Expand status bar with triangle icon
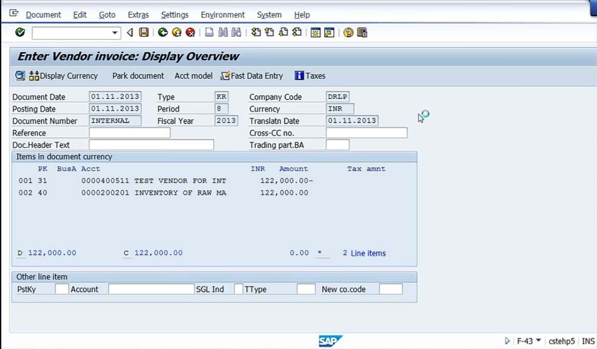Image resolution: width=597 pixels, height=349 pixels. [507, 341]
